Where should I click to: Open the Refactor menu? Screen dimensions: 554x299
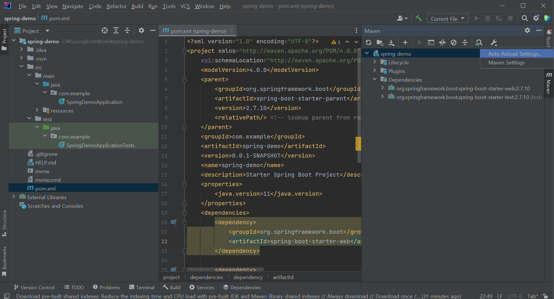click(x=116, y=6)
